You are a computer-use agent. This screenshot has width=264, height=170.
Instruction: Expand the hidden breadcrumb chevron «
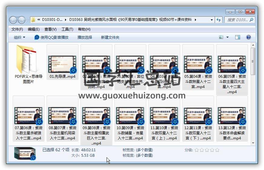click(x=39, y=20)
